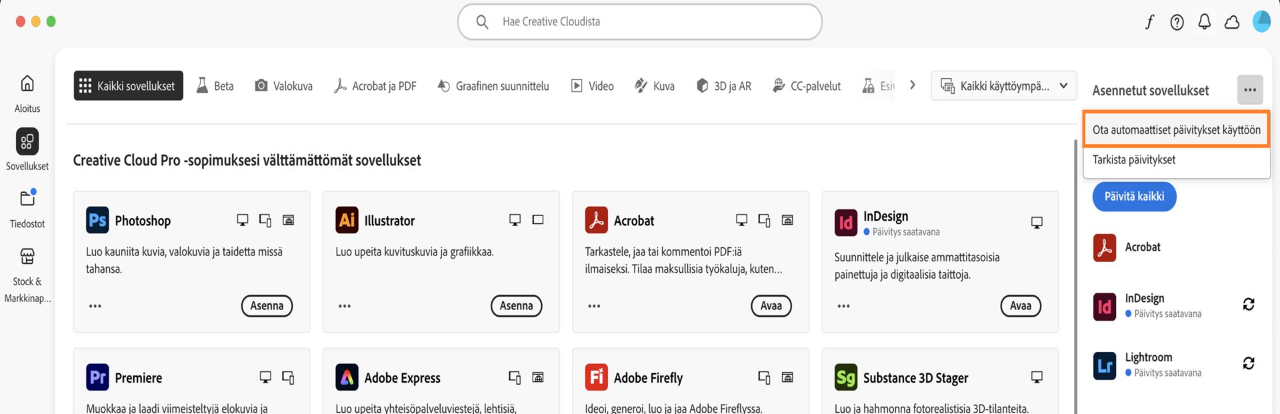Open the Sovellukset sidebar icon
This screenshot has width=1280, height=414.
(x=27, y=141)
